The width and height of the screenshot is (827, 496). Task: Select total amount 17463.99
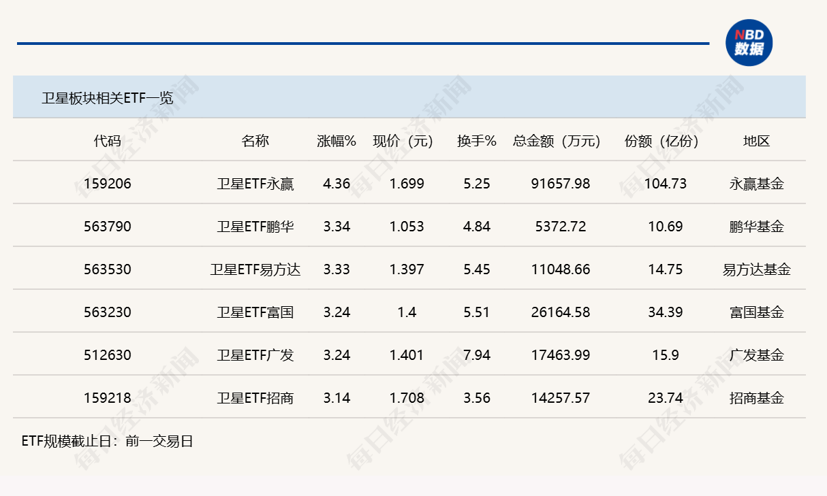pos(561,355)
